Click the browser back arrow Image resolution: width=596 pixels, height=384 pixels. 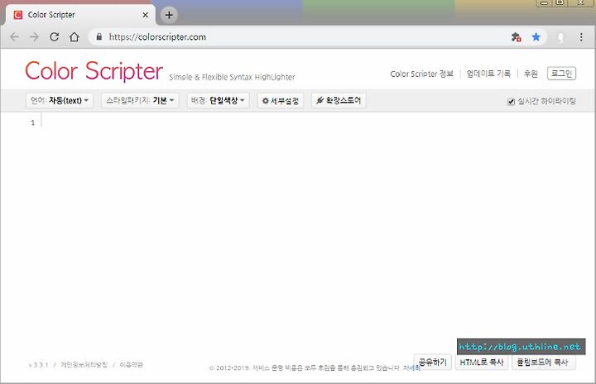point(14,37)
